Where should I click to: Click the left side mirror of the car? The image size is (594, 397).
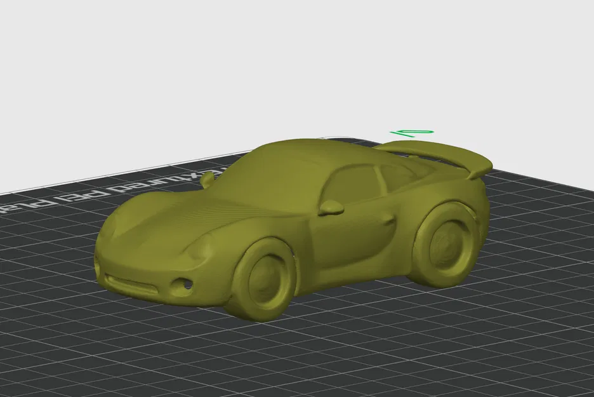(x=331, y=206)
